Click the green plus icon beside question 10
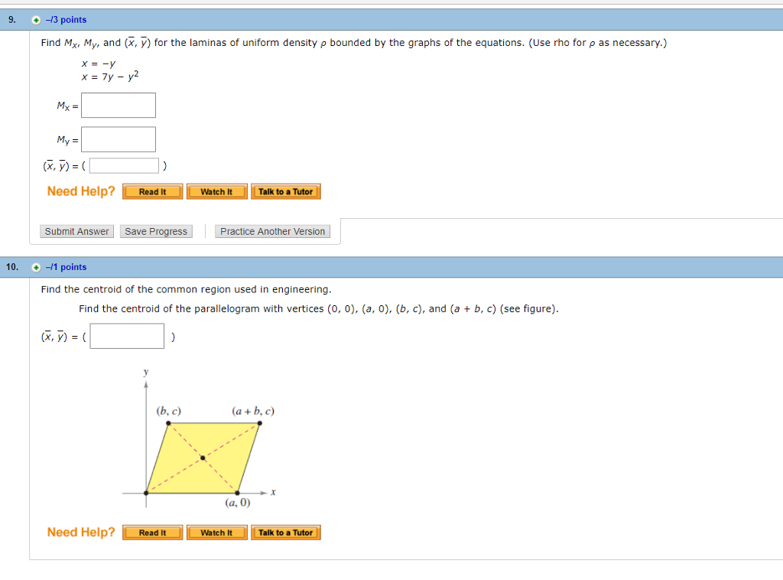783x580 pixels. click(36, 266)
